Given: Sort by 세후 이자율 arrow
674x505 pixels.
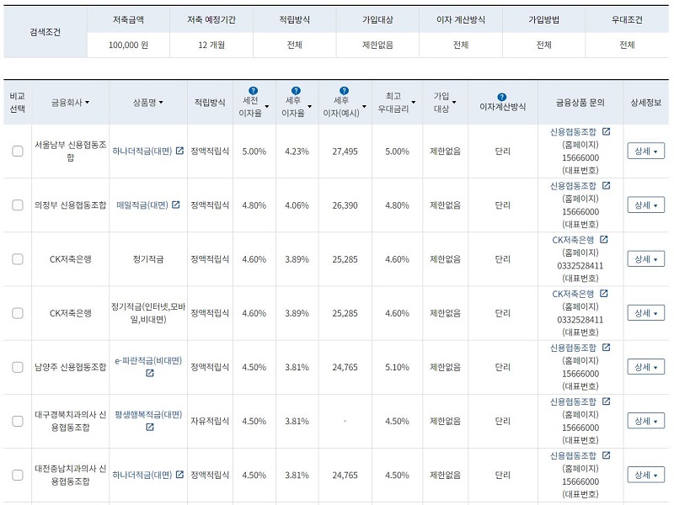Looking at the screenshot, I should (x=309, y=107).
